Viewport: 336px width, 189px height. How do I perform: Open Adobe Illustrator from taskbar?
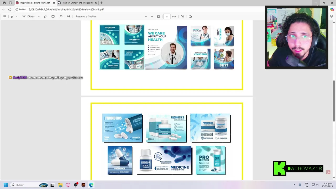[83, 185]
